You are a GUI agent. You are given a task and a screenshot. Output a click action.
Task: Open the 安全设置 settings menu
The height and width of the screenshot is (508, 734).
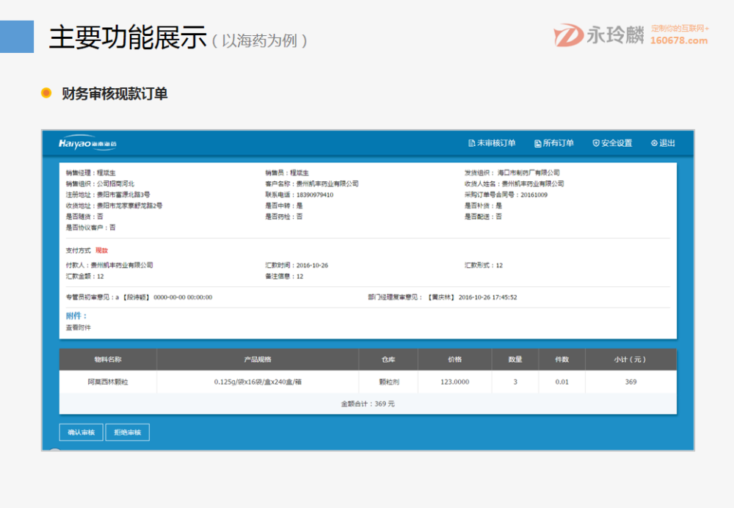[612, 142]
